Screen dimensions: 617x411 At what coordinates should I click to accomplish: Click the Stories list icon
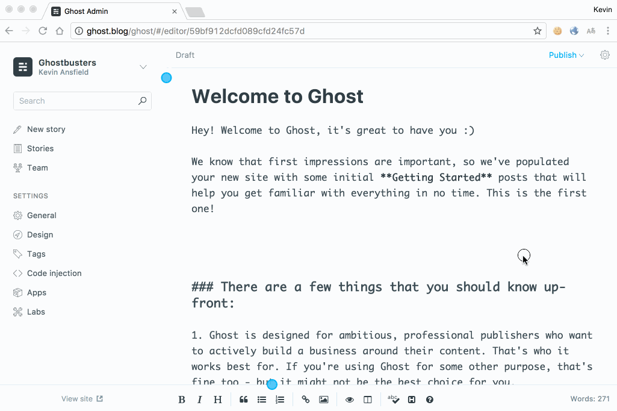click(x=17, y=149)
